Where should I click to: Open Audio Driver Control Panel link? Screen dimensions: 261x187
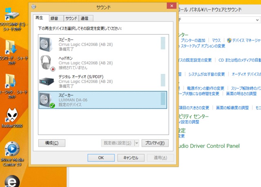[x=209, y=146]
